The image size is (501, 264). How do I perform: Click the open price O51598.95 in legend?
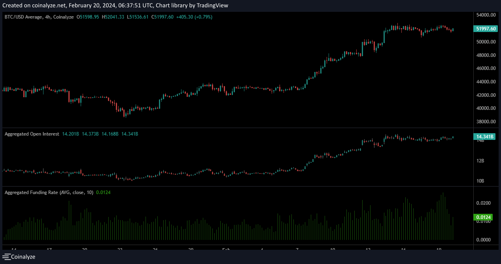(88, 17)
